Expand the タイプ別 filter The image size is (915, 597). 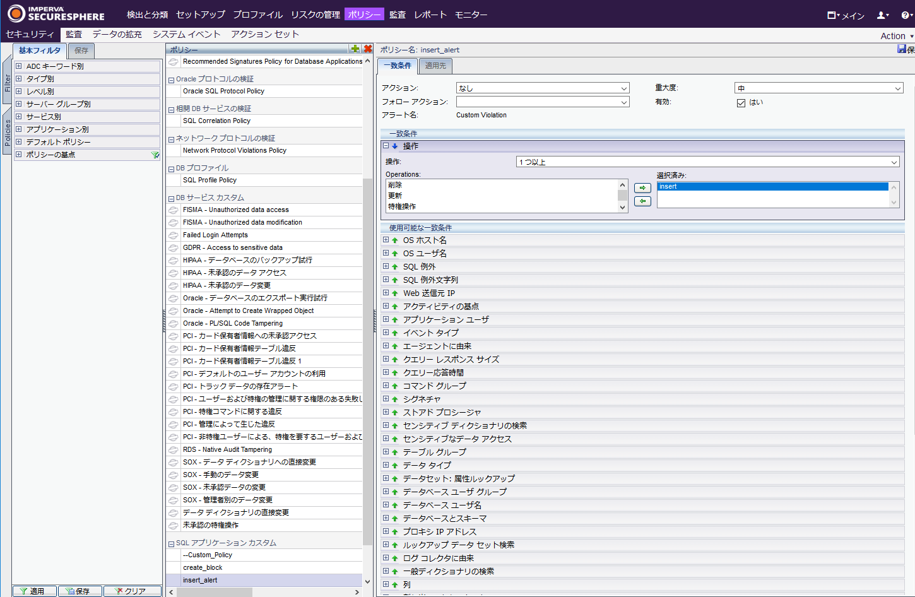19,79
